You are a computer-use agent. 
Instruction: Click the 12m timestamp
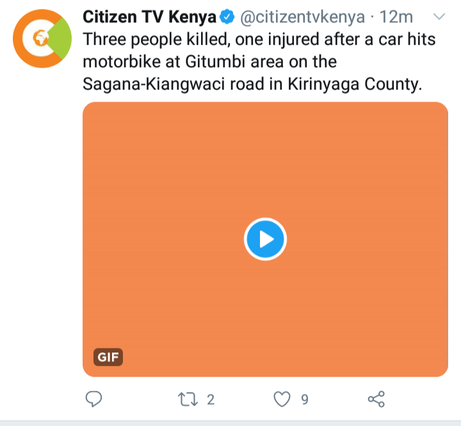396,17
